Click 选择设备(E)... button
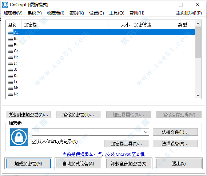Viewport: 207px width, 176px height. point(175,143)
